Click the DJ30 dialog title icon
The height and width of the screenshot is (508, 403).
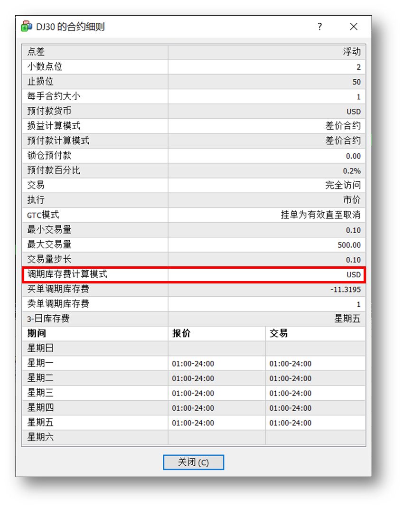(x=27, y=26)
